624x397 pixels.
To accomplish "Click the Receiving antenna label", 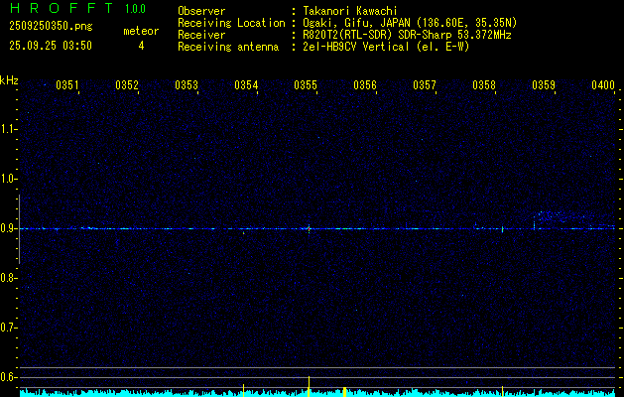I will click(228, 47).
